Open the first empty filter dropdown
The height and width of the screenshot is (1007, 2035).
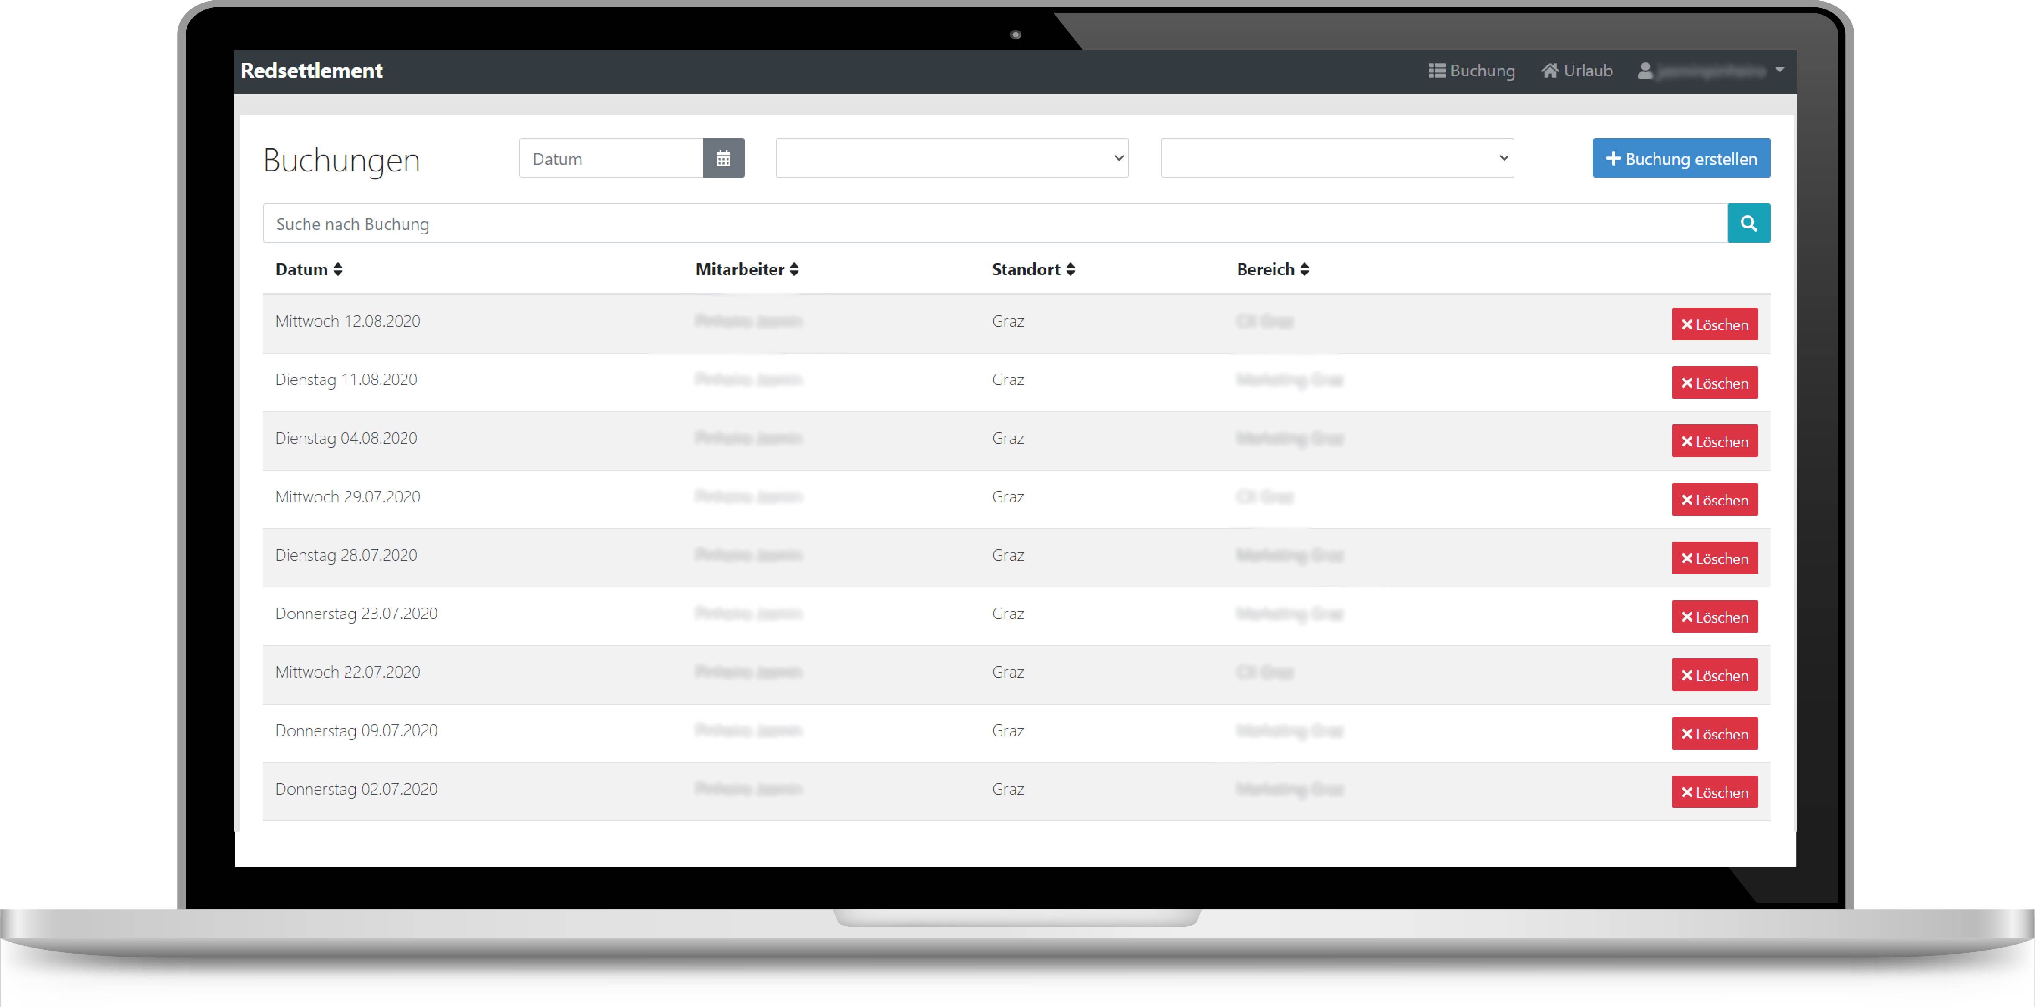coord(951,159)
